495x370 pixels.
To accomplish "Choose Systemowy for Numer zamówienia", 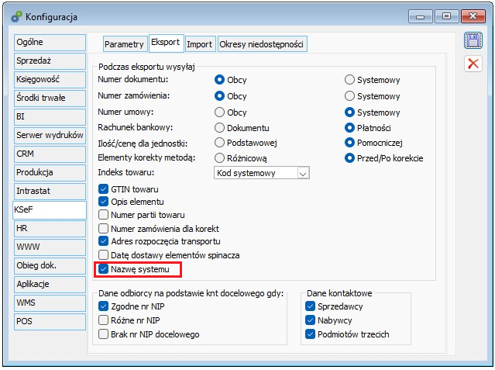I will pyautogui.click(x=349, y=96).
